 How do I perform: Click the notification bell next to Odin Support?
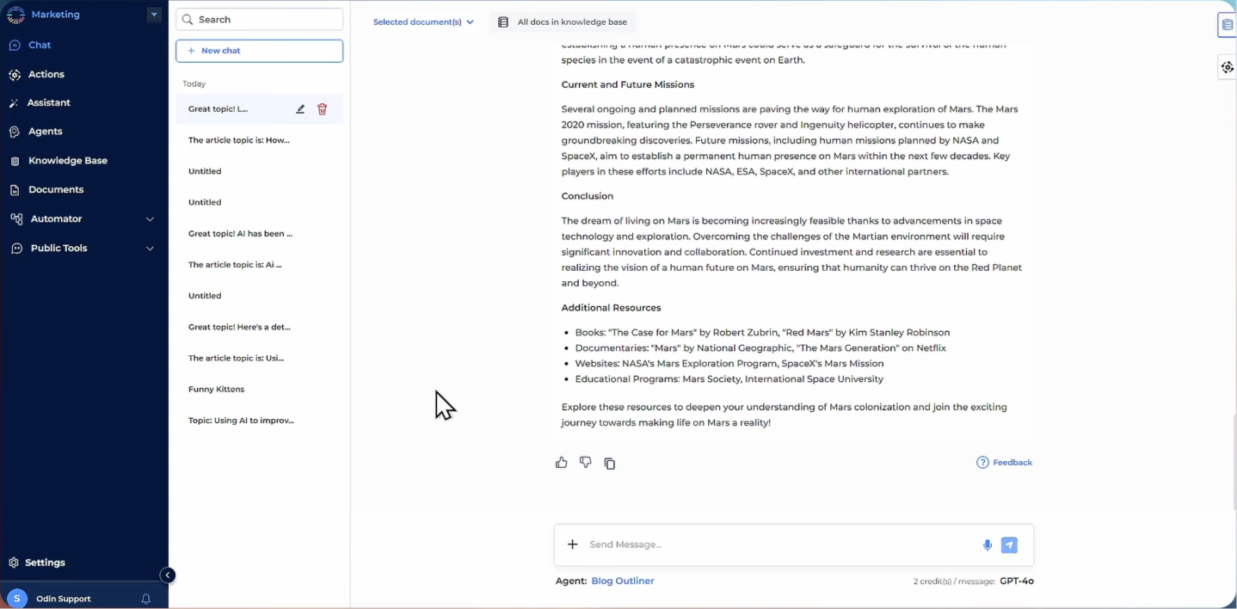(x=146, y=599)
